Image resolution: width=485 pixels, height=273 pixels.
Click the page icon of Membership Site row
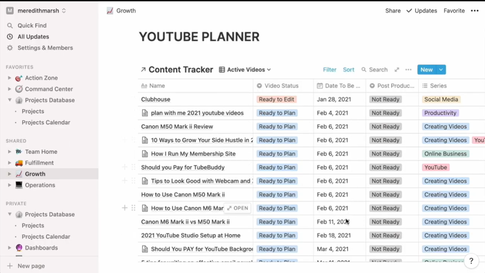pos(145,154)
